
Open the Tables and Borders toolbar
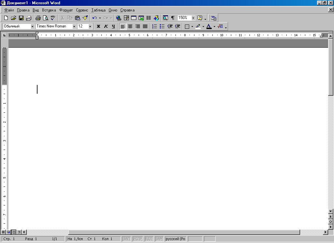click(x=126, y=18)
